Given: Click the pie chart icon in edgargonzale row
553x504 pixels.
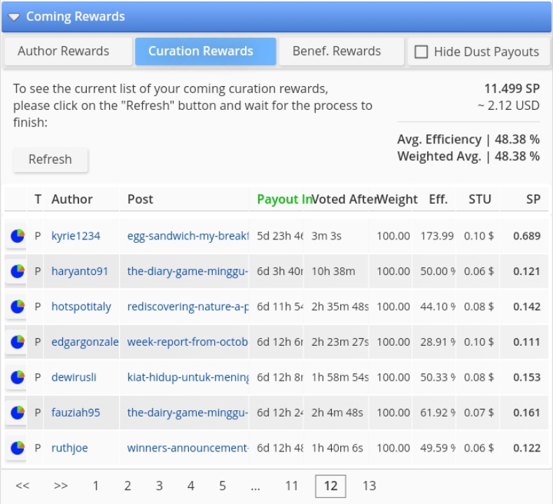Looking at the screenshot, I should pos(17,342).
